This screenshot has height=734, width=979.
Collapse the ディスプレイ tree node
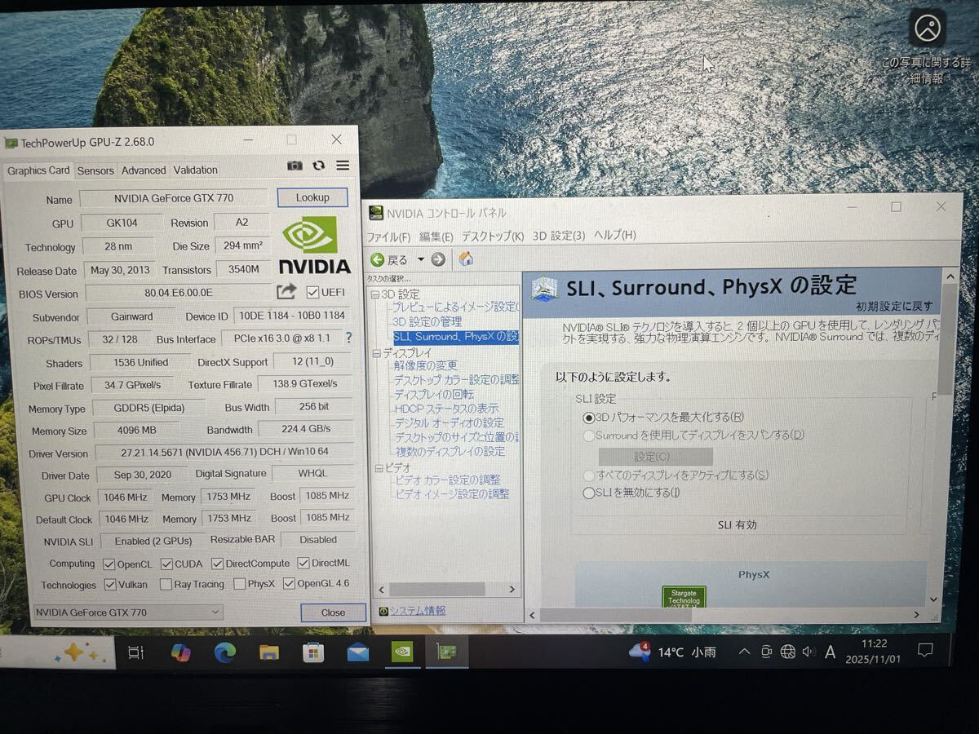point(377,353)
